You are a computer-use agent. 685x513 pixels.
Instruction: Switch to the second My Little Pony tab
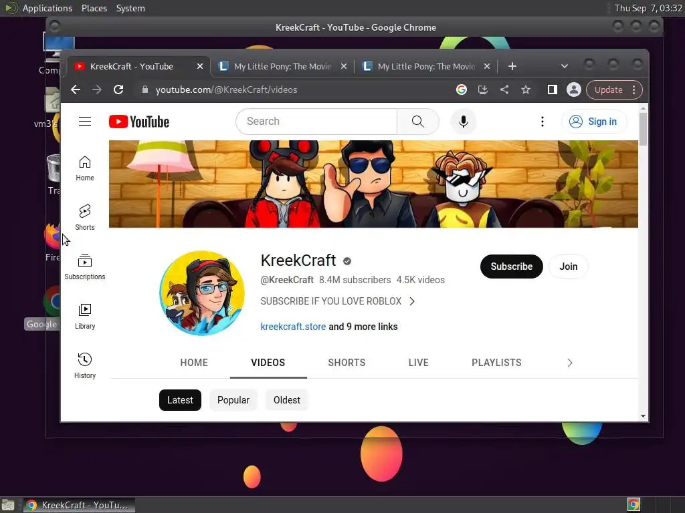pyautogui.click(x=426, y=66)
